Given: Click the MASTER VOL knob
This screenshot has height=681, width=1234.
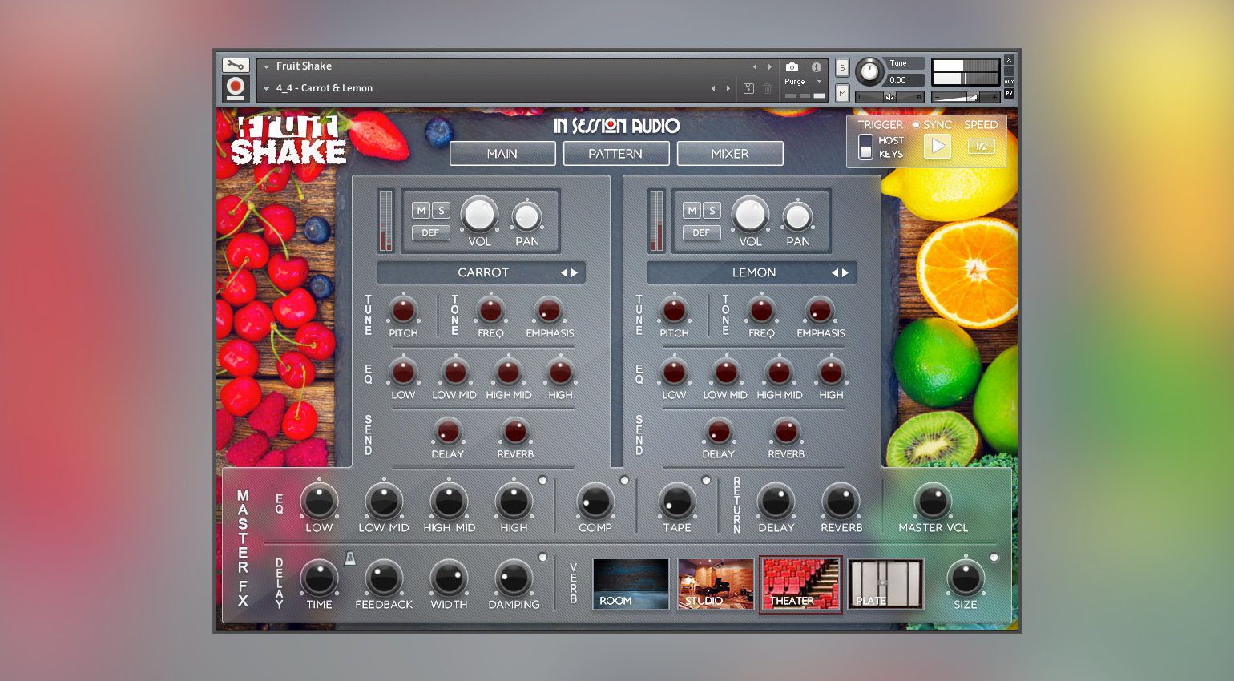Looking at the screenshot, I should [x=933, y=501].
